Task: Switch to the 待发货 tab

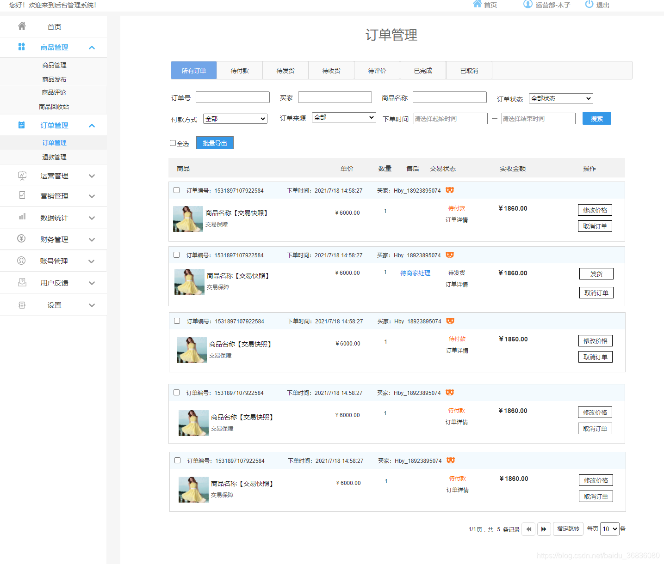Action: [285, 70]
